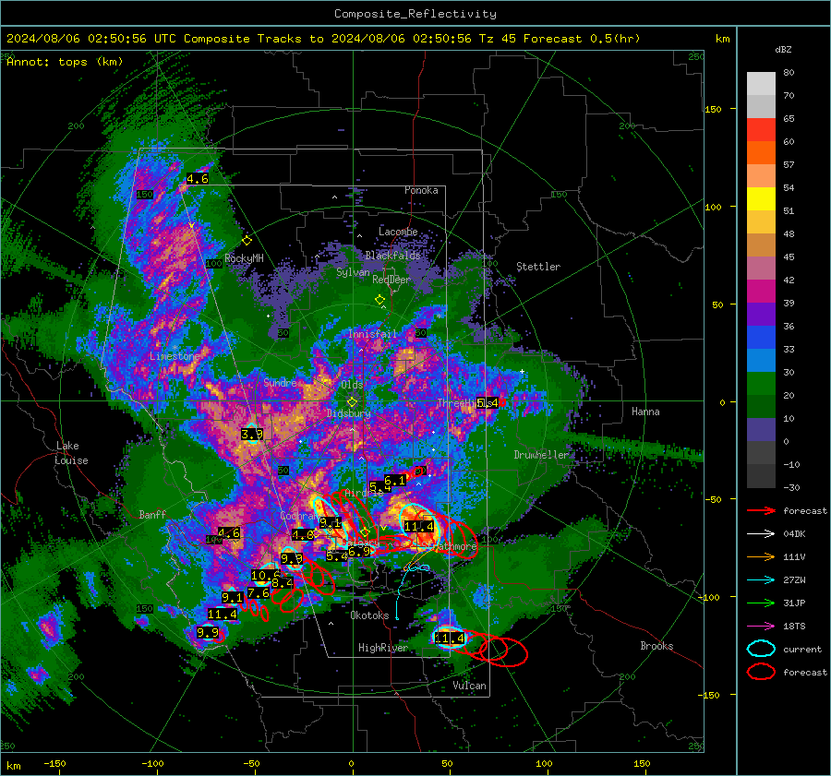Click the light grey 70-80 dBZ swatch

761,84
